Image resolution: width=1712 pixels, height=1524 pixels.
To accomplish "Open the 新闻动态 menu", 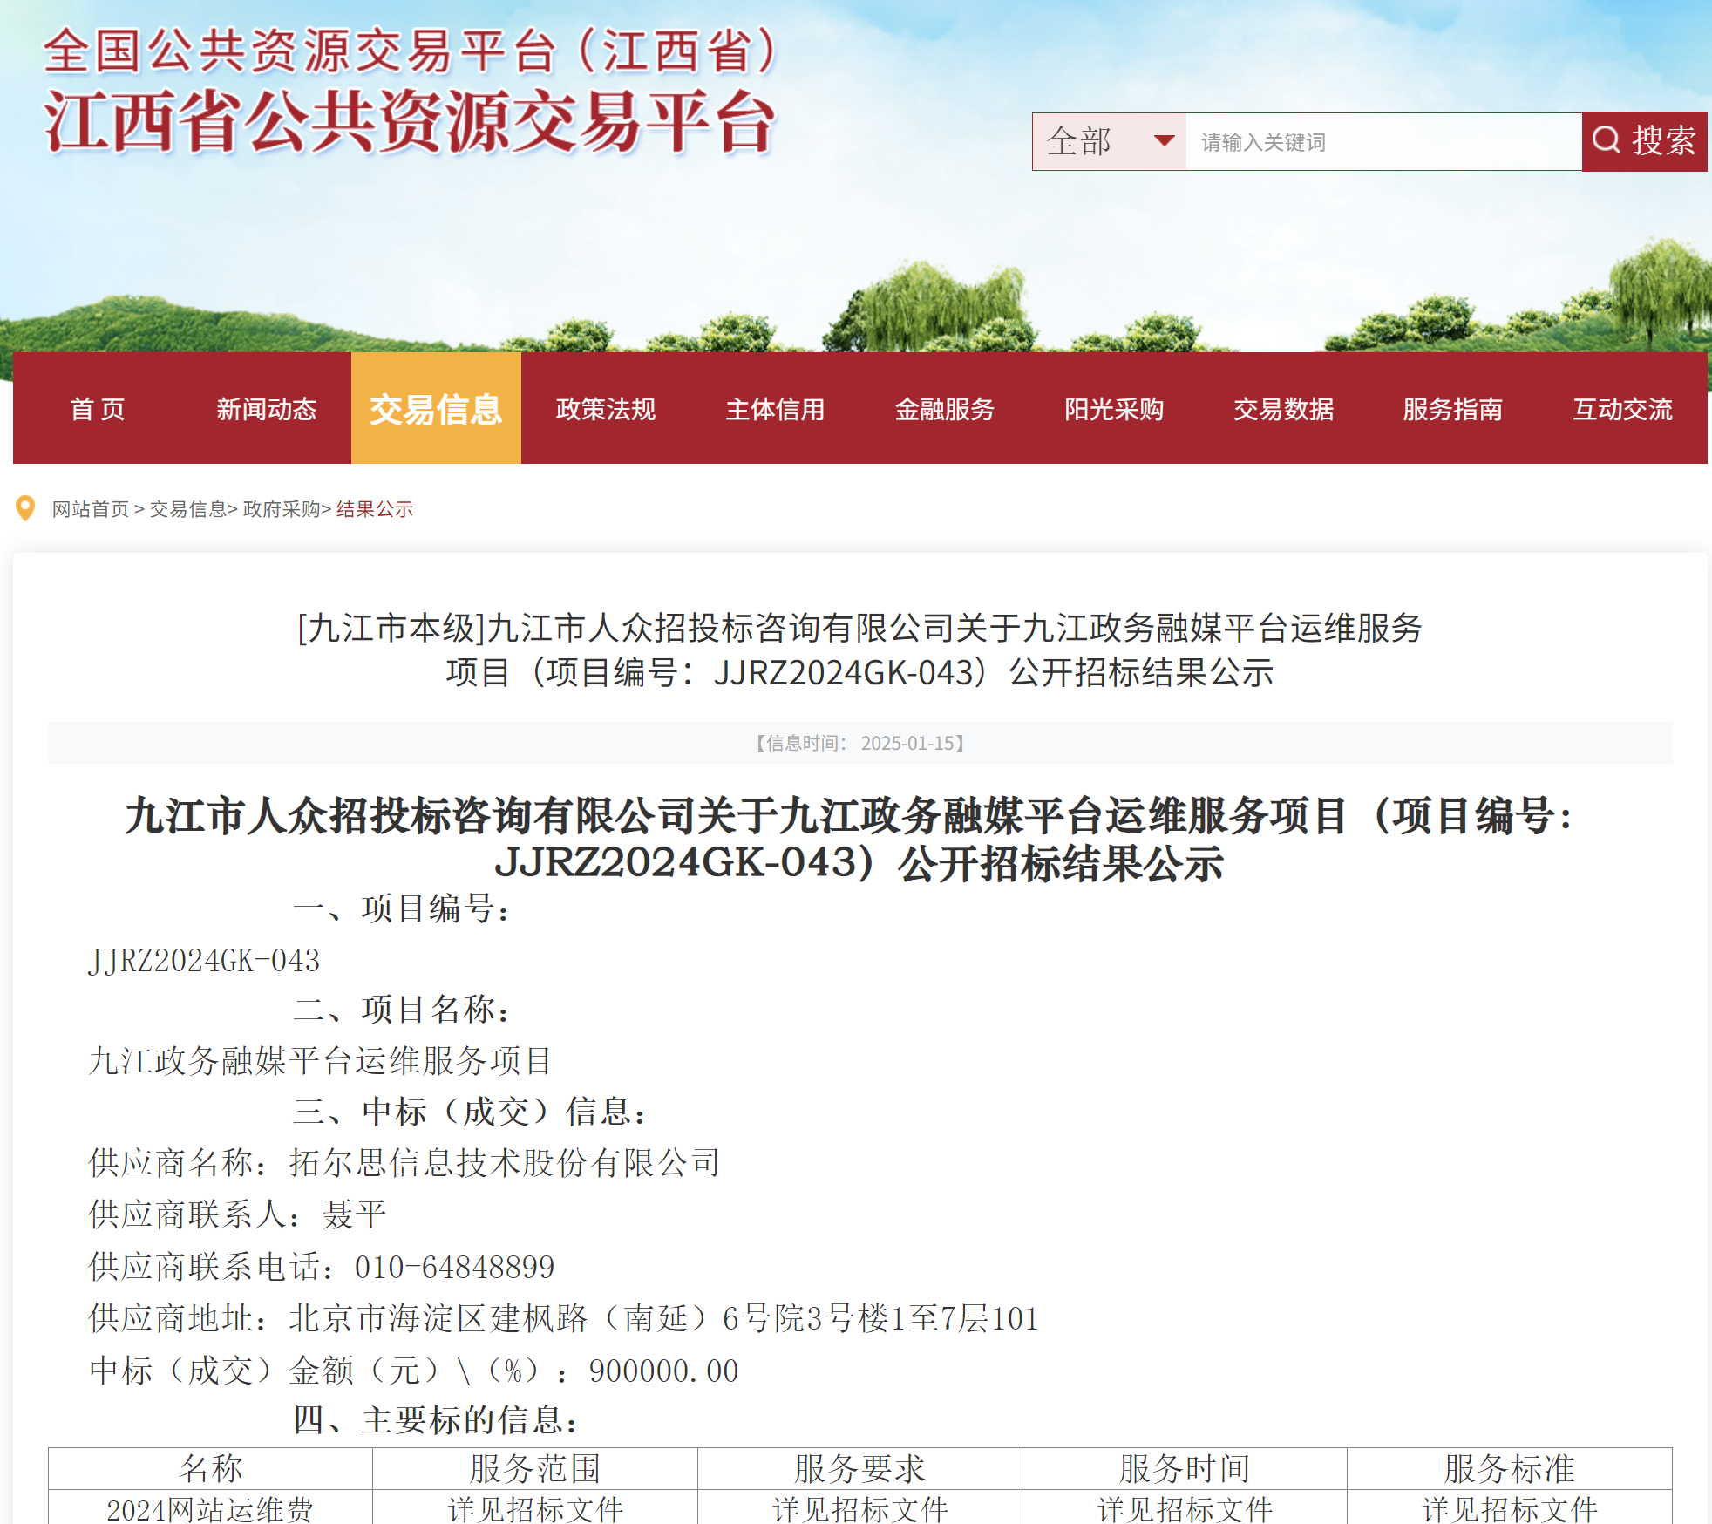I will point(266,410).
